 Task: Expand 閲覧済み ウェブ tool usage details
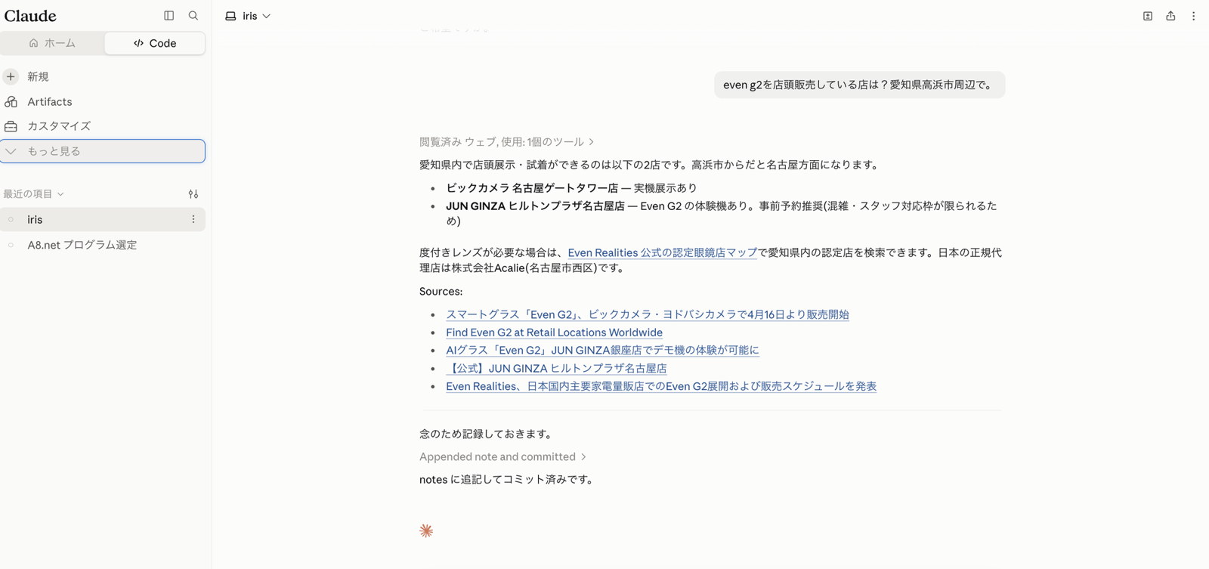point(507,142)
